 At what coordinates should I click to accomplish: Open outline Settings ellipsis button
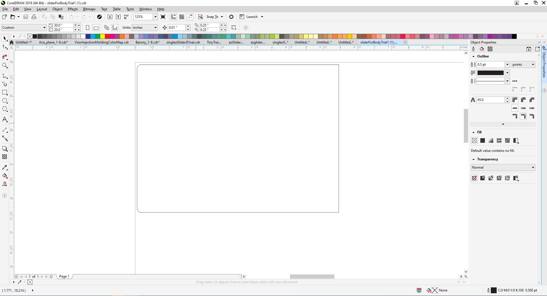coord(515,81)
